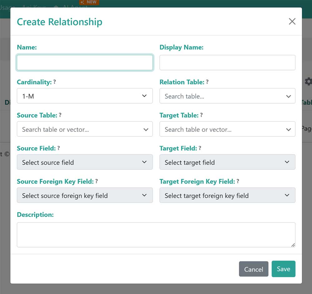312x294 pixels.
Task: Open the Relation Table search dropdown
Action: click(227, 96)
